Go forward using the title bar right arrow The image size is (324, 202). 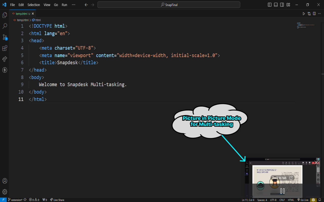(x=92, y=5)
